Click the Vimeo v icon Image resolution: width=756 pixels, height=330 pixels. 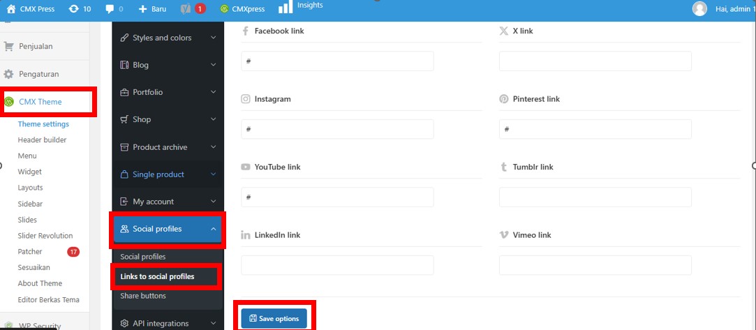pos(503,235)
